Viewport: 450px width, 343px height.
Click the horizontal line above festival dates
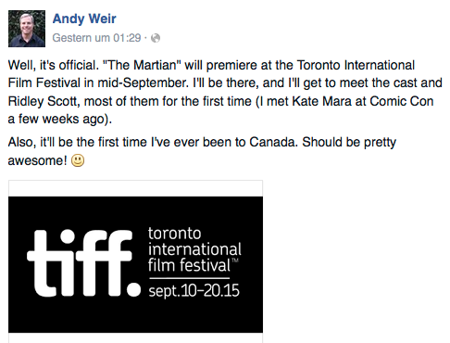pyautogui.click(x=190, y=278)
